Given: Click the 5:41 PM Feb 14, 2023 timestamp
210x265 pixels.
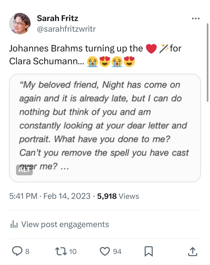Looking at the screenshot, I should (x=50, y=196).
